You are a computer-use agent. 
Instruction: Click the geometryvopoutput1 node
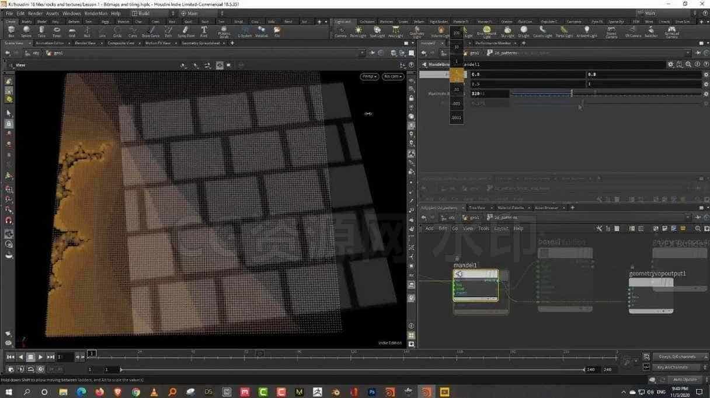coord(651,295)
